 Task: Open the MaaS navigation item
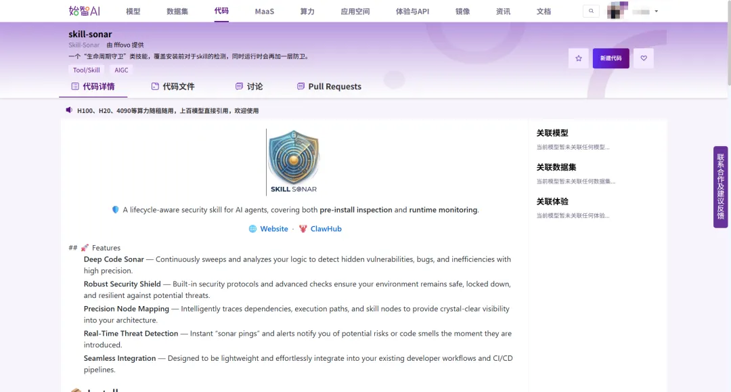[x=265, y=12]
